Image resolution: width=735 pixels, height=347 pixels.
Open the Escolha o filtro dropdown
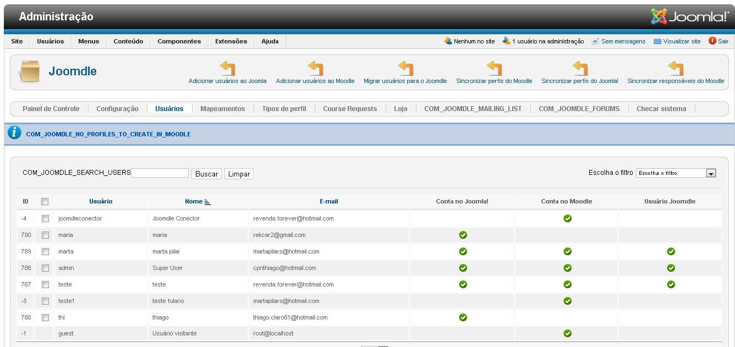tap(711, 173)
